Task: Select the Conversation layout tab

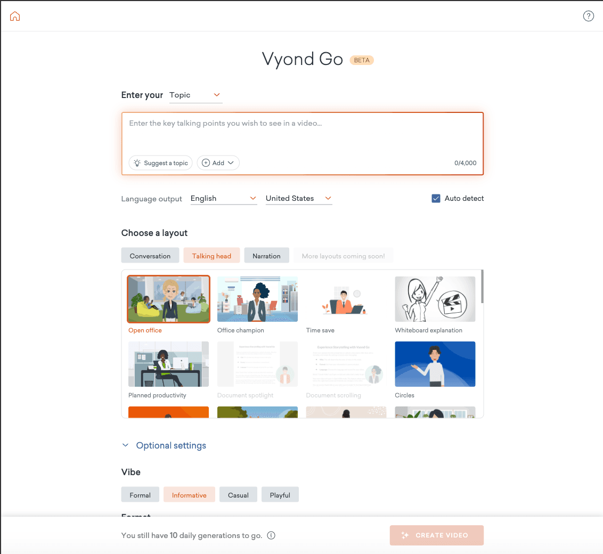Action: coord(150,256)
